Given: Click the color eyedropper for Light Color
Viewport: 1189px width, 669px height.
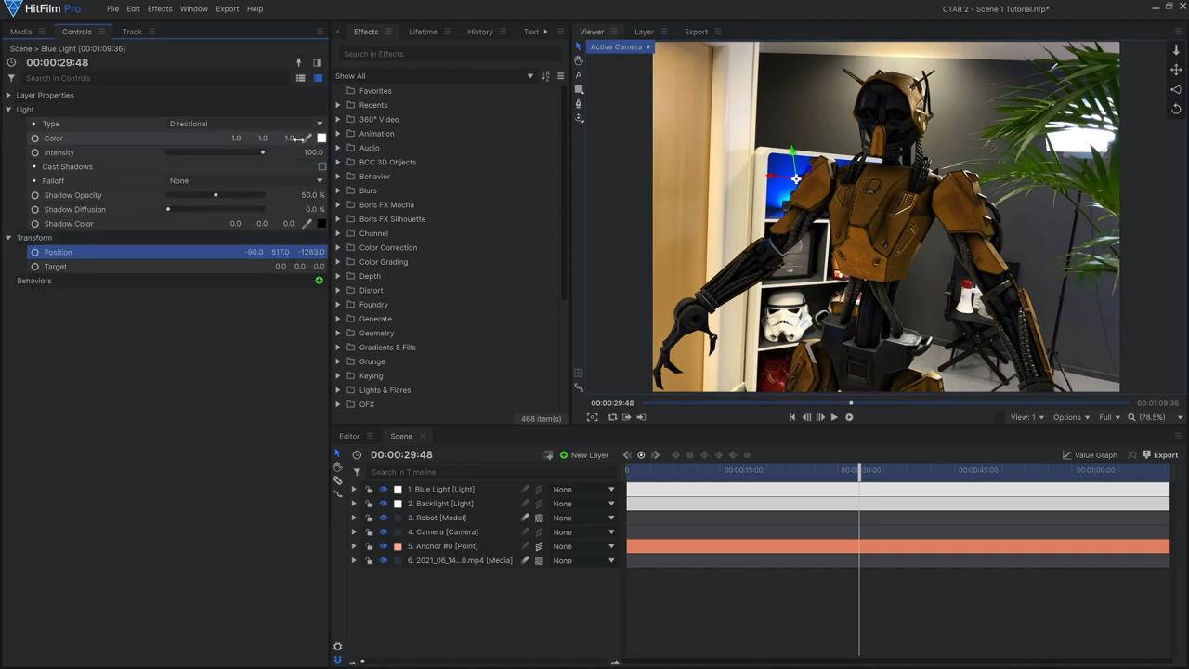Looking at the screenshot, I should (x=307, y=138).
